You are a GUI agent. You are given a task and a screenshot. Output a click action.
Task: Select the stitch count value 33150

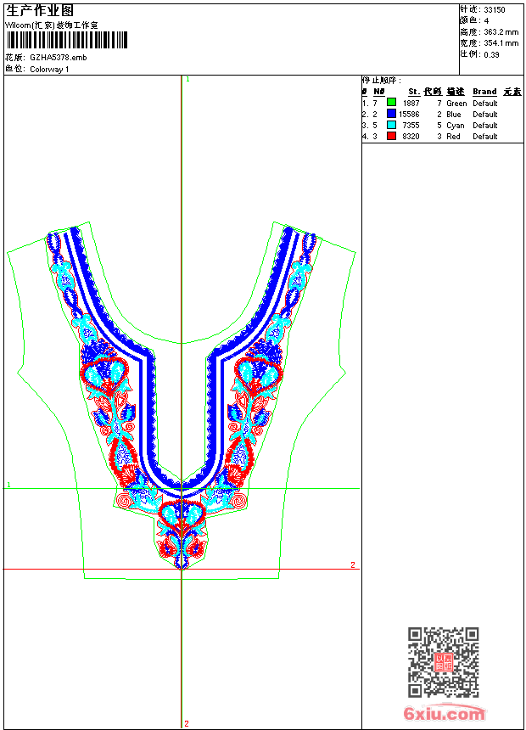click(x=495, y=10)
